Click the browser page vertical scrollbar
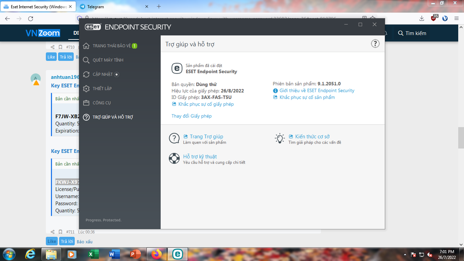The width and height of the screenshot is (464, 261). pos(461,138)
